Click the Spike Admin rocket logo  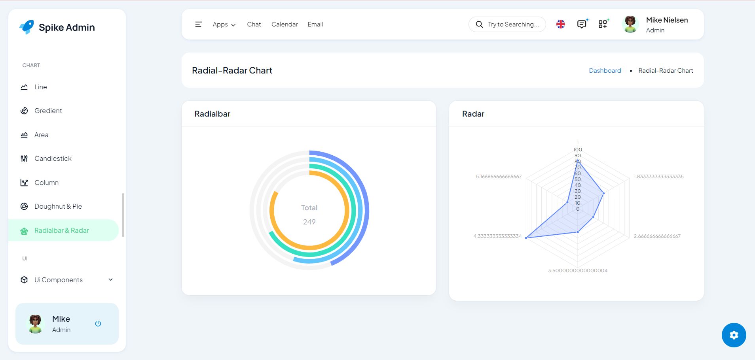pos(27,27)
